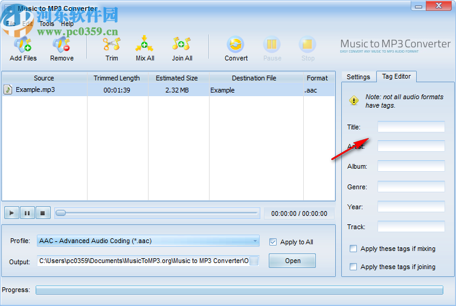Click the Example destination file cell
Screen dimensions: 456x306
(x=256, y=90)
